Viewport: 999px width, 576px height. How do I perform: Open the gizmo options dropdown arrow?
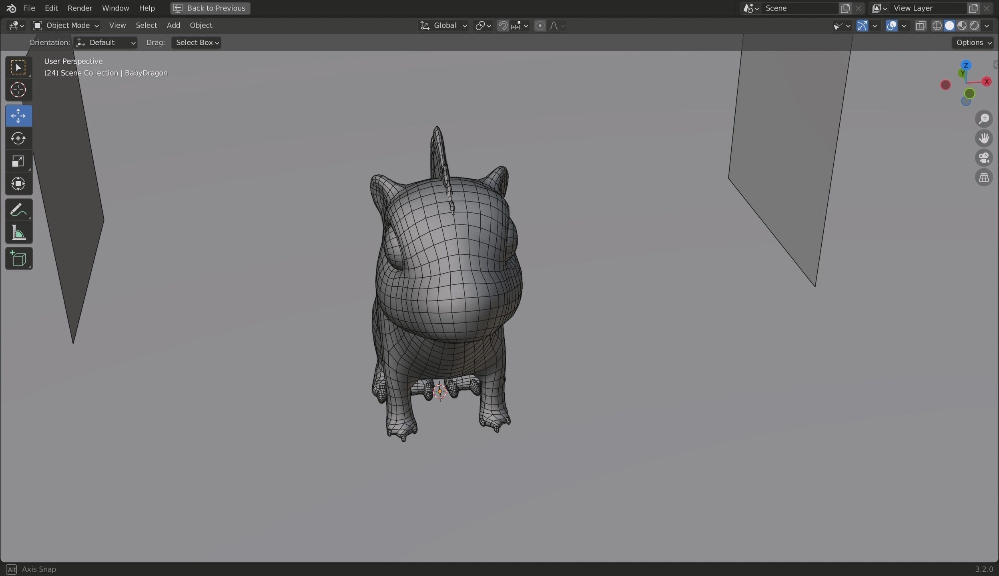[875, 26]
